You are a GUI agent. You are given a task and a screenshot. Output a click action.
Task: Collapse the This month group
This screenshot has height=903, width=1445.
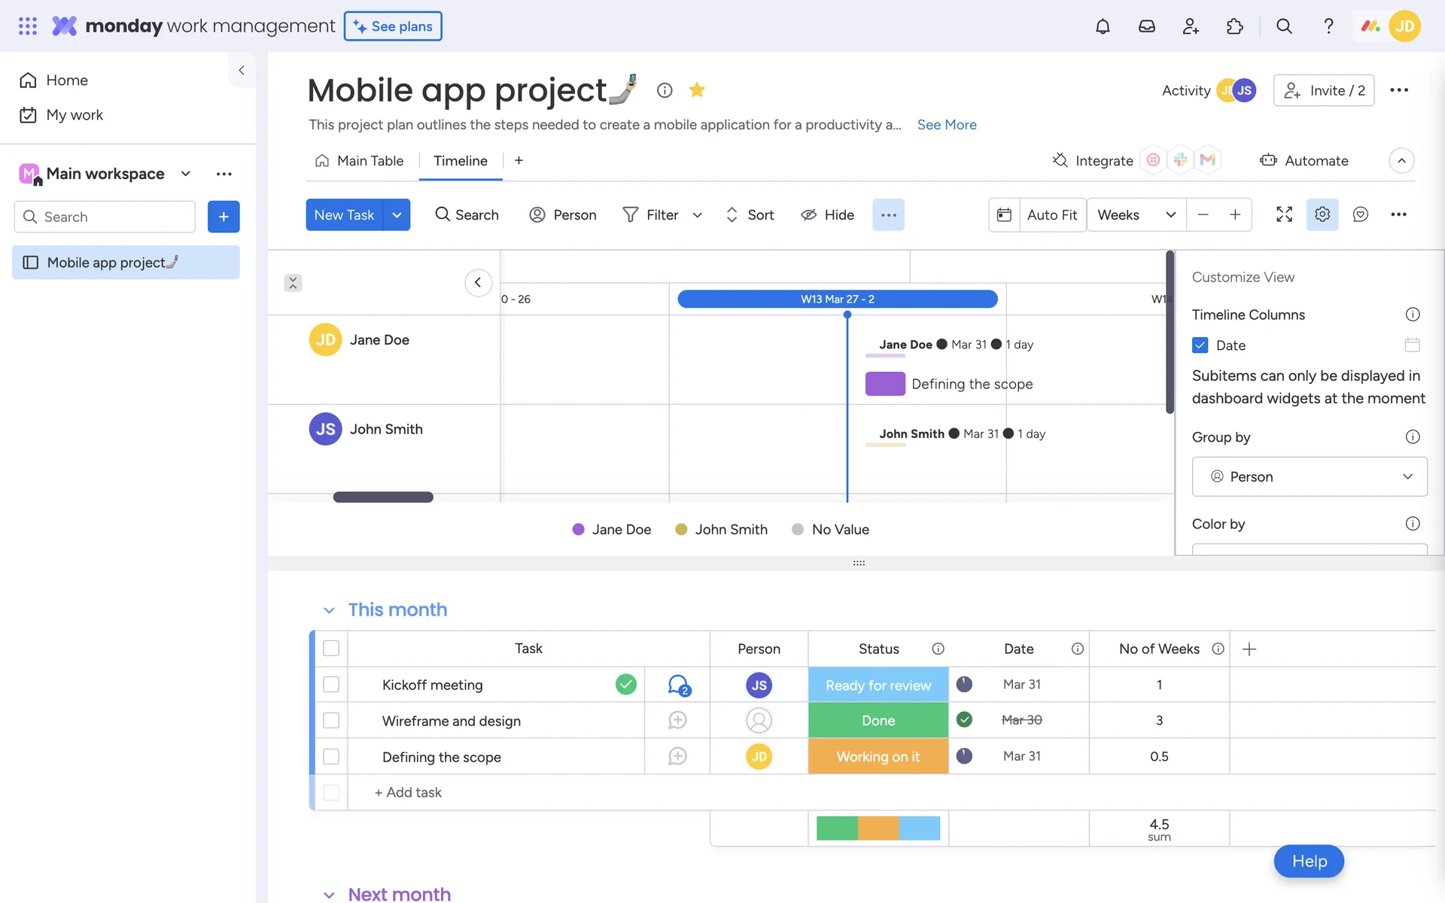pos(329,610)
